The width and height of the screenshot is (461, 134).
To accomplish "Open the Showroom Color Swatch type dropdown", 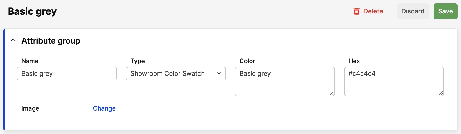I will [x=176, y=74].
